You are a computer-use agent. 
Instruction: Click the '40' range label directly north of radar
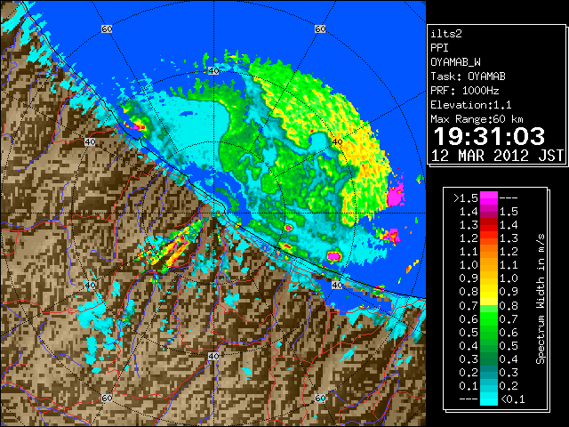tap(213, 71)
